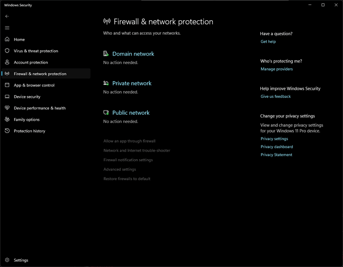This screenshot has width=343, height=267.
Task: Click the Account protection person icon
Action: click(7, 62)
